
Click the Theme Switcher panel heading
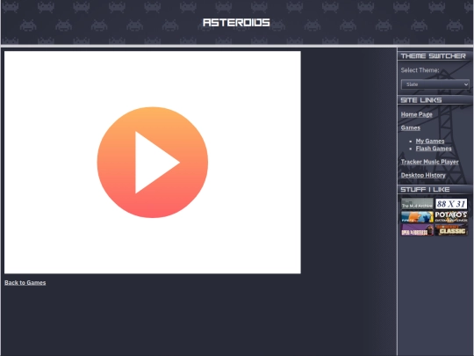pos(433,56)
